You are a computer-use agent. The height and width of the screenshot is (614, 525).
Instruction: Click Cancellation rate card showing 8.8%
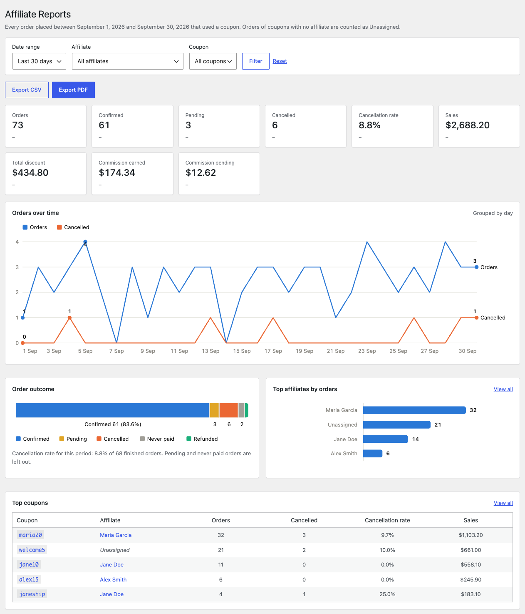392,126
